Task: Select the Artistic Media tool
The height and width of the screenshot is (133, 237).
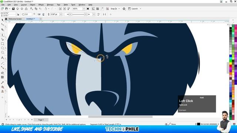Action: [3, 40]
